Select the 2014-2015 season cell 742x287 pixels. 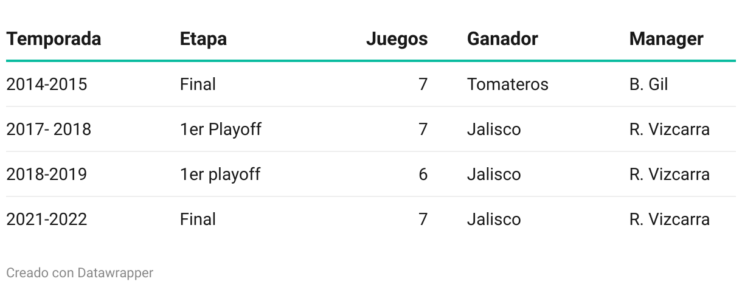[x=46, y=84]
